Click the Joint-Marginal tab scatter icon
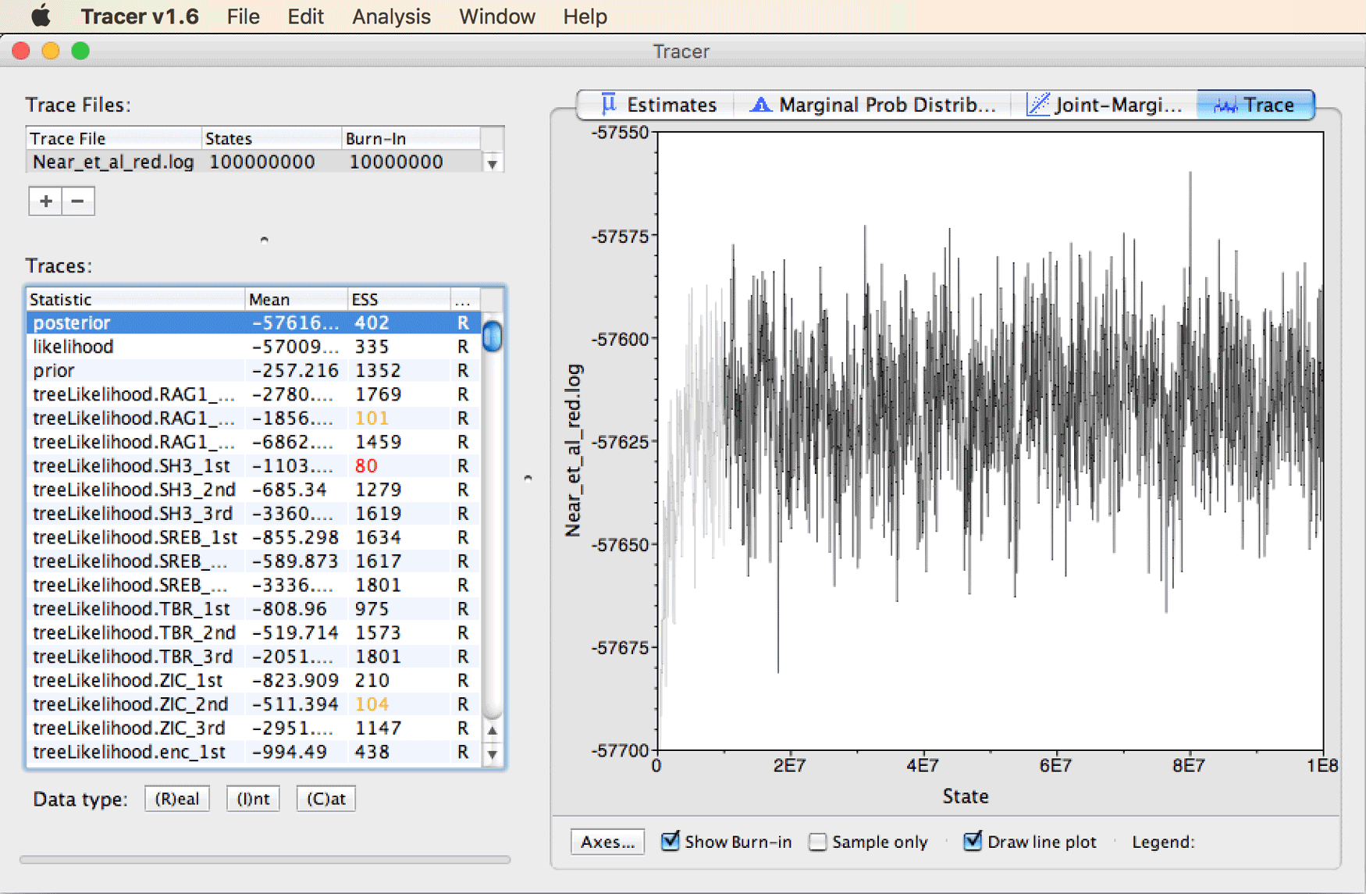 tap(1038, 104)
